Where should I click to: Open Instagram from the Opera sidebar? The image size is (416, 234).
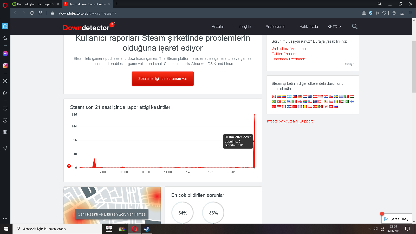[x=5, y=65]
